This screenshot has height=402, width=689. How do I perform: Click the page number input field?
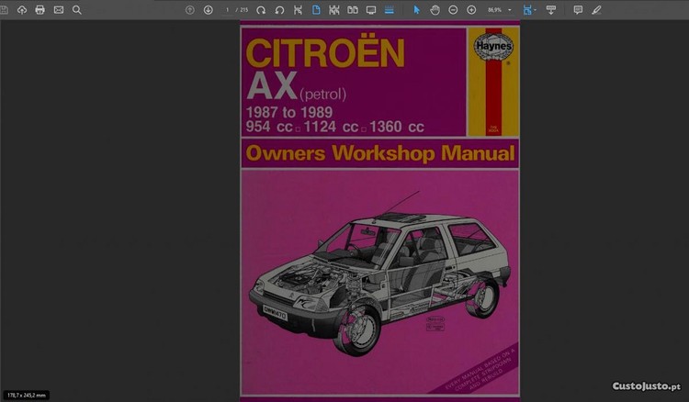227,9
